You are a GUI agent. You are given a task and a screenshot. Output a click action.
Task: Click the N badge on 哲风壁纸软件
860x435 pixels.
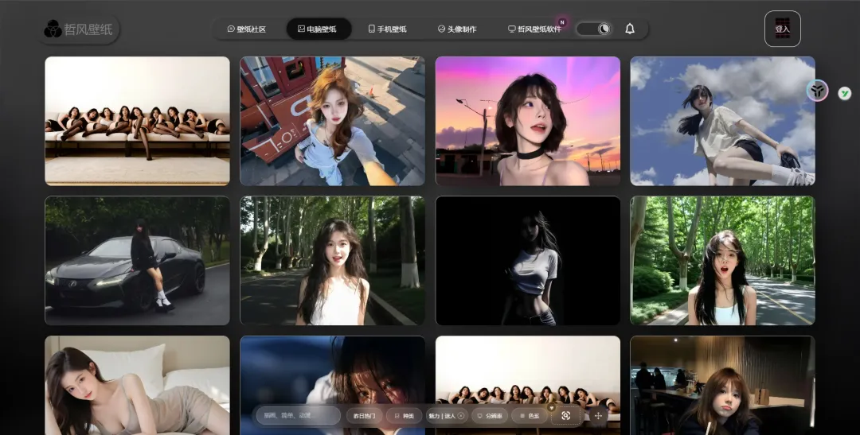pos(562,22)
